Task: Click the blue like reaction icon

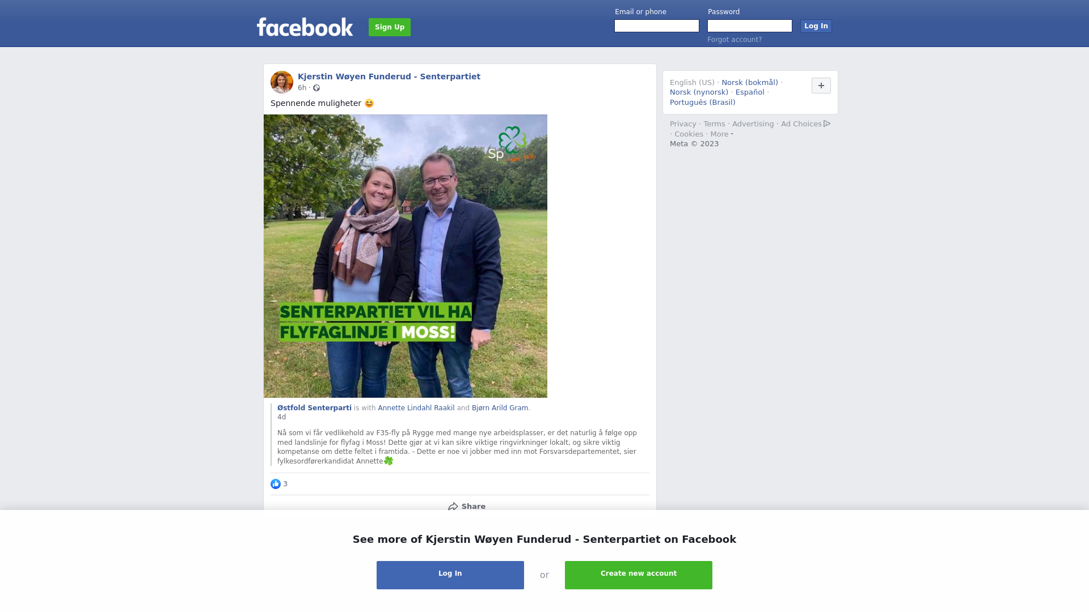Action: 276,484
